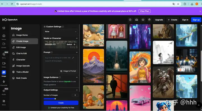Click the Image to Prompt button
This screenshot has width=202, height=111.
point(68,71)
